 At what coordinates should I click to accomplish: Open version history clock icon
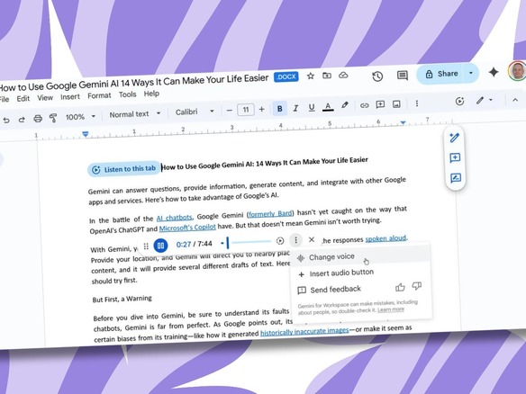click(x=377, y=76)
